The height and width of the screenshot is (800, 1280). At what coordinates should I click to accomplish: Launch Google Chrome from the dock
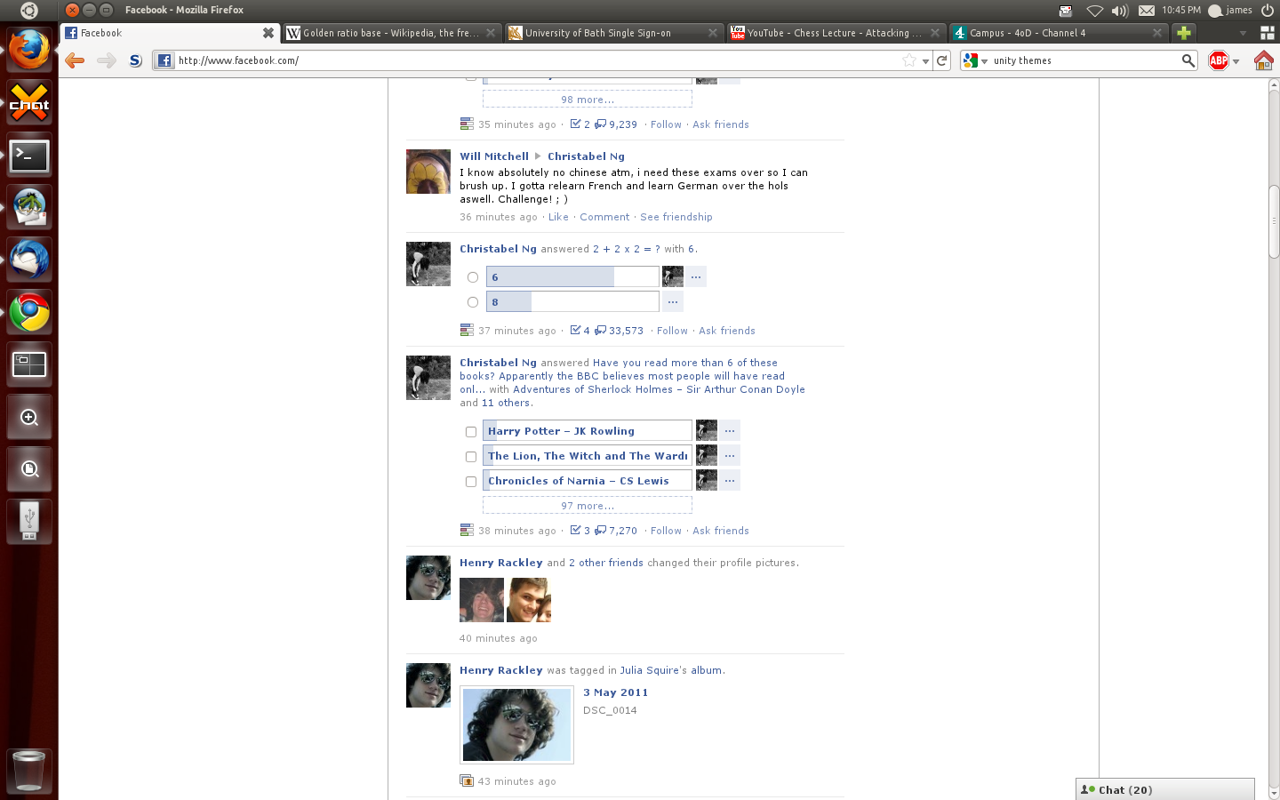pyautogui.click(x=29, y=312)
